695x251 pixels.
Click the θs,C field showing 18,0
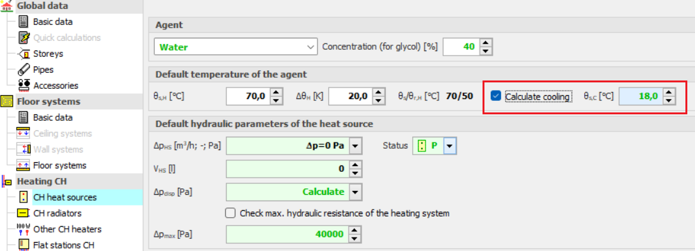coord(641,96)
